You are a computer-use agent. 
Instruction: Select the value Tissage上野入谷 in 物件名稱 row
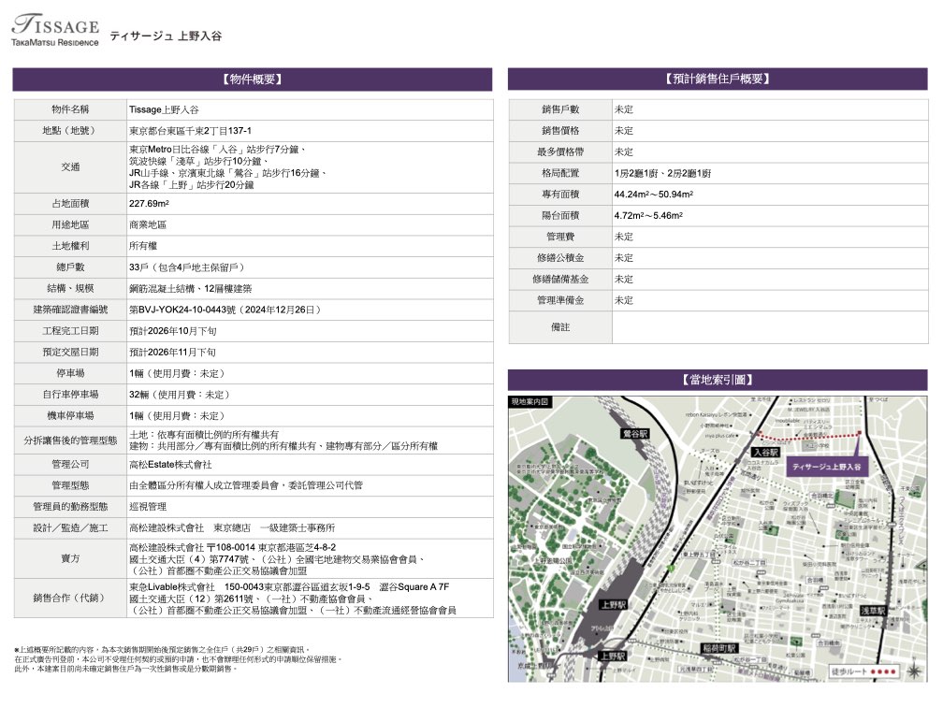pyautogui.click(x=164, y=109)
